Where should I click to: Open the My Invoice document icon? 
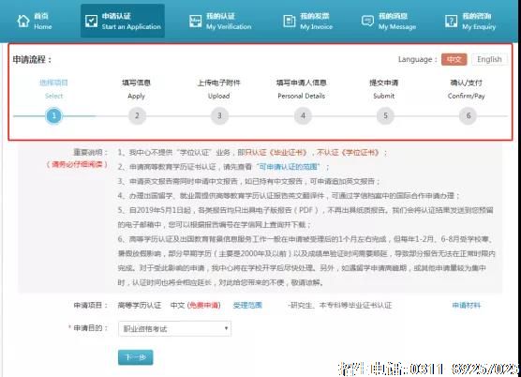289,21
